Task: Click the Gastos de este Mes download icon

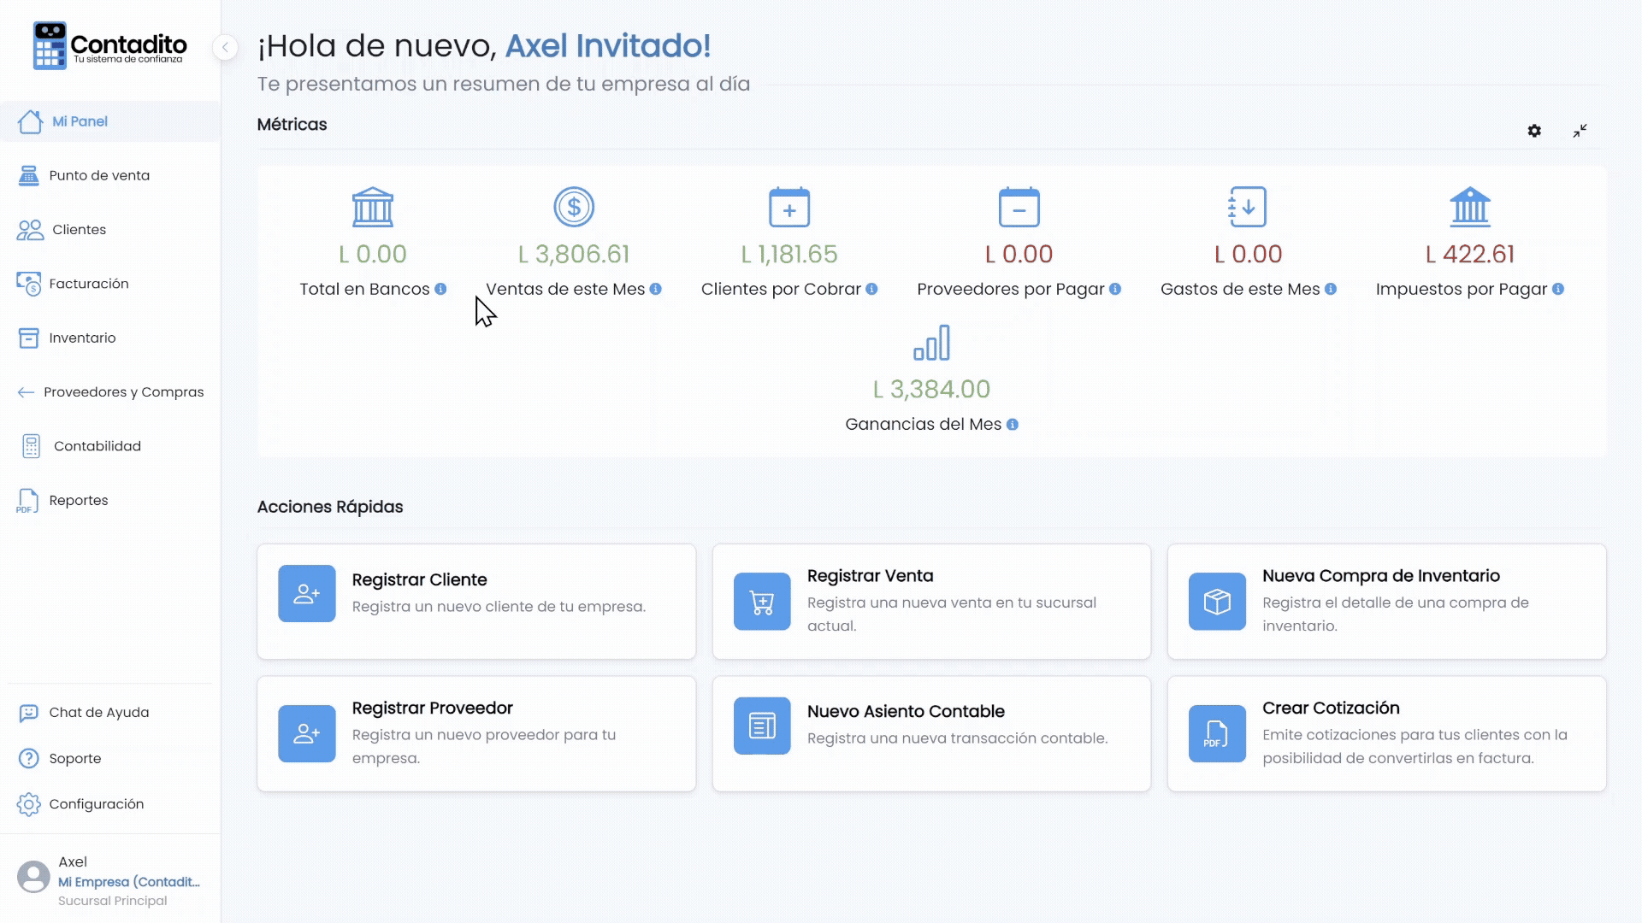Action: click(1248, 207)
